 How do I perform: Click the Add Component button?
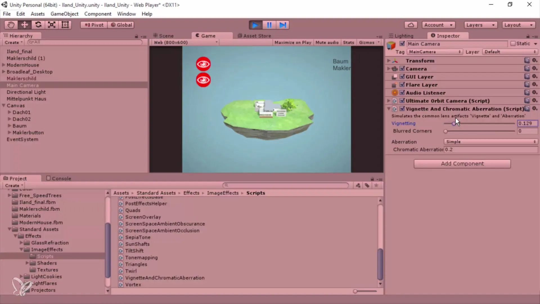(462, 164)
